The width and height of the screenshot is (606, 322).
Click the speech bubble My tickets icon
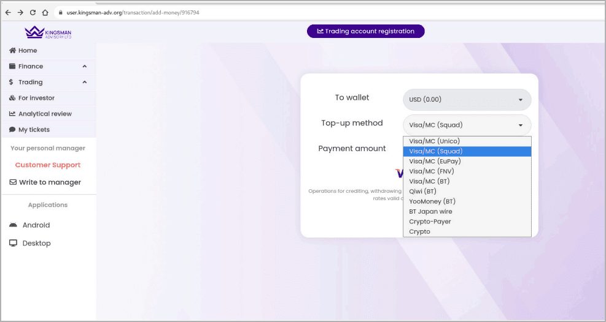[x=12, y=130]
